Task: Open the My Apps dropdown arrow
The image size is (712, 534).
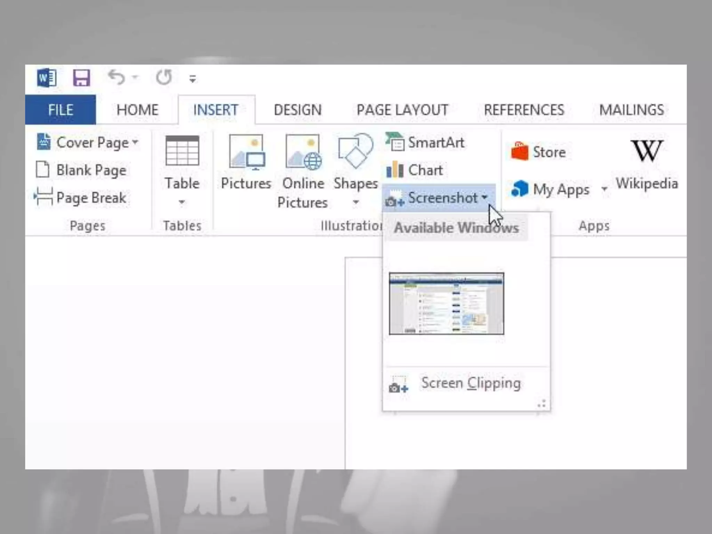Action: (605, 189)
